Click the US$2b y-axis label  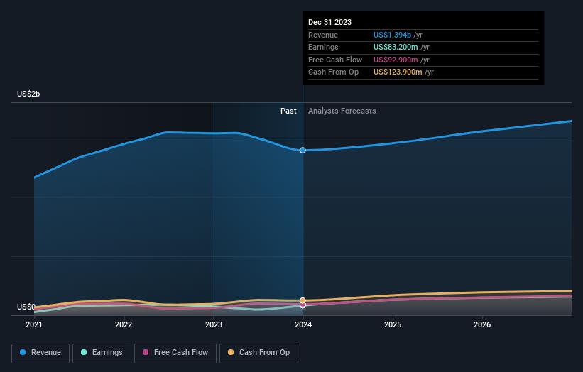click(x=28, y=94)
